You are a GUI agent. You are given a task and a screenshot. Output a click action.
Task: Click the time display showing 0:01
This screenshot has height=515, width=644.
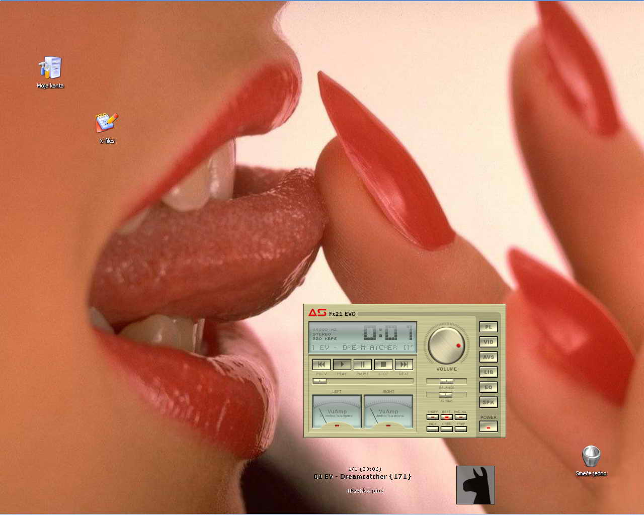coord(388,332)
